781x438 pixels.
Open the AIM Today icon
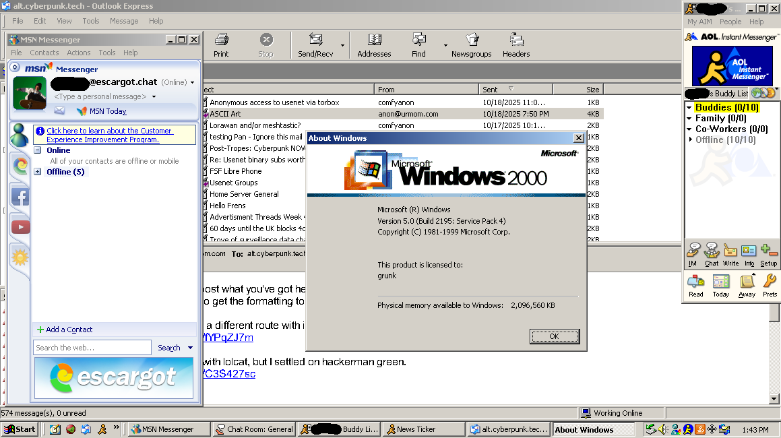pyautogui.click(x=721, y=282)
